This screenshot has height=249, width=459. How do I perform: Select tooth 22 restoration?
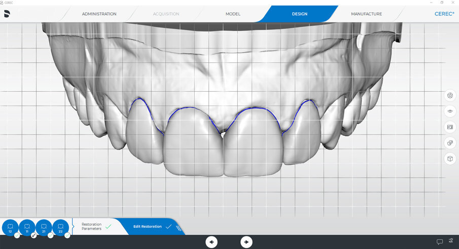60,228
